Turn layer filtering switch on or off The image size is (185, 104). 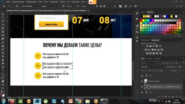coord(184,62)
